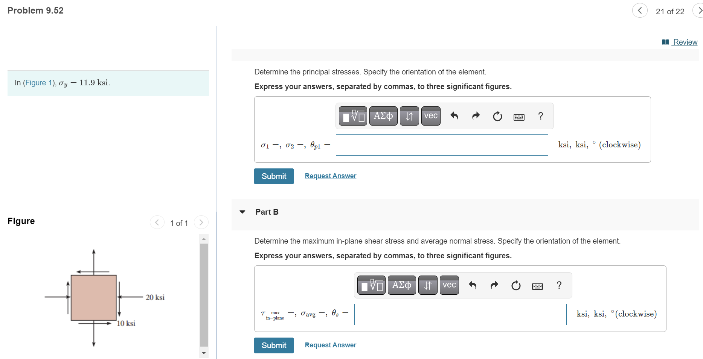Click the previous figure arrow near 1 of 1
The height and width of the screenshot is (359, 703).
pyautogui.click(x=157, y=222)
